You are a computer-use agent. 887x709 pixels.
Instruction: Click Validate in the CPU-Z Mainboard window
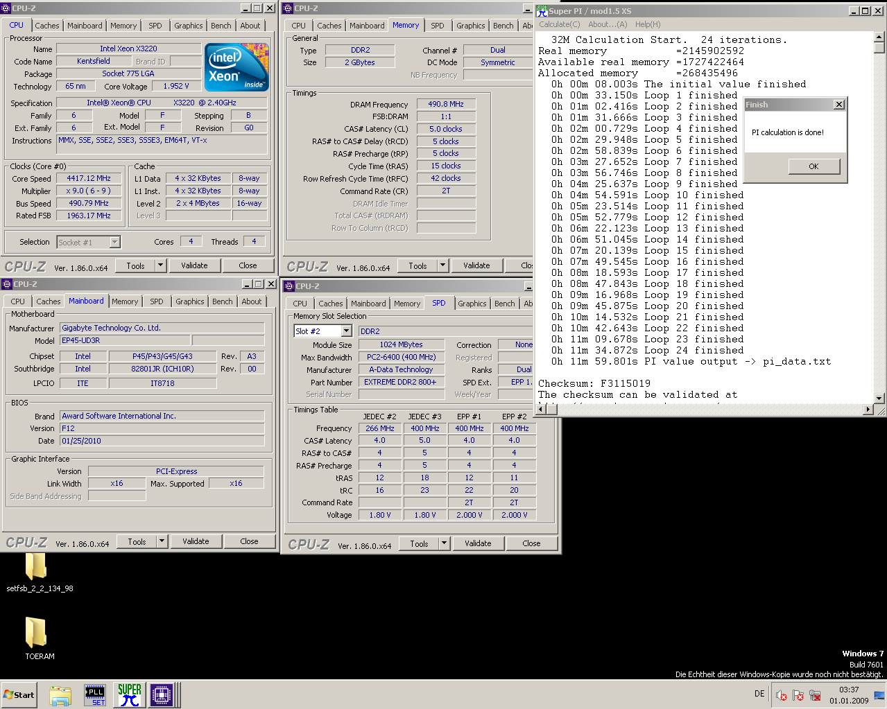point(196,541)
